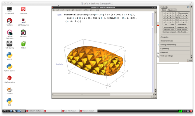
Task: Open the Debian Reference icon
Action: point(9,34)
